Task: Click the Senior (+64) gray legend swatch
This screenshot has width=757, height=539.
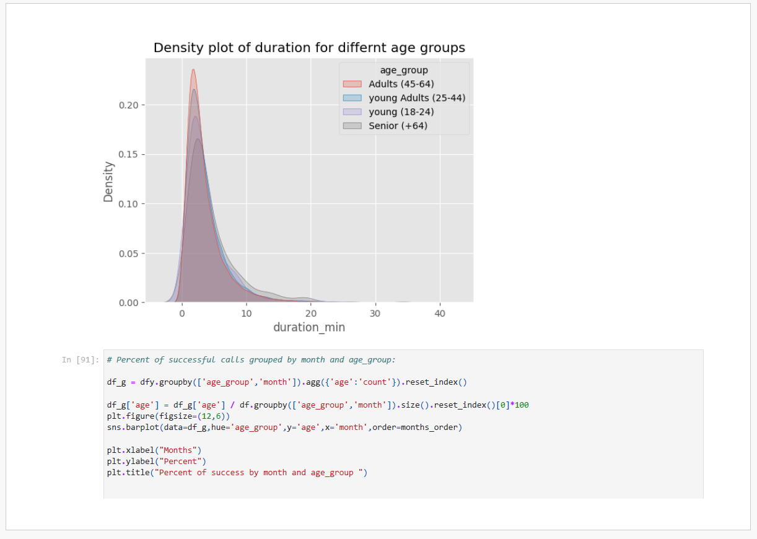Action: 352,126
